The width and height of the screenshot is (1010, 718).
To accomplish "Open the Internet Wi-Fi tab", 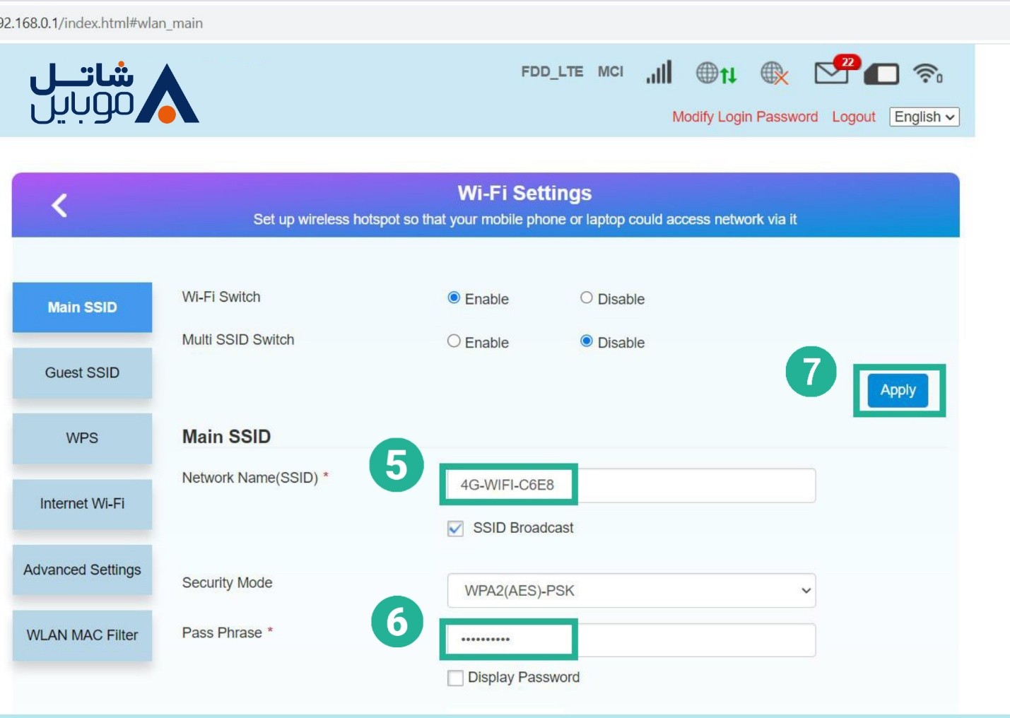I will pos(82,504).
